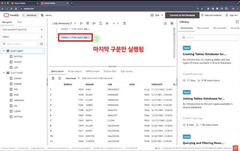
Task: Collapse the SCOTT.DEPT table node
Action: tap(4, 51)
